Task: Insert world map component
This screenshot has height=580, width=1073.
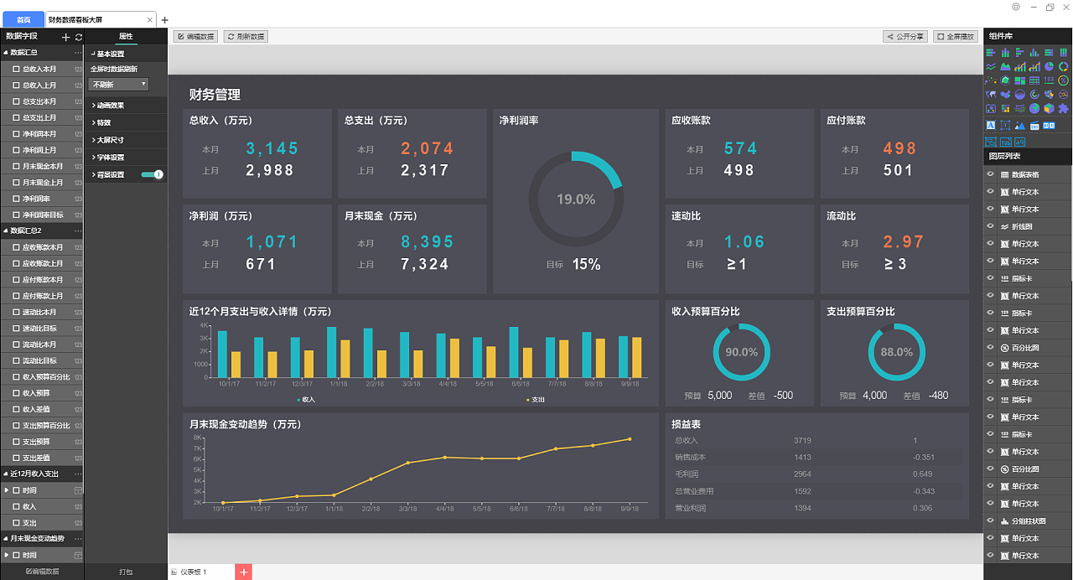Action: 991,94
